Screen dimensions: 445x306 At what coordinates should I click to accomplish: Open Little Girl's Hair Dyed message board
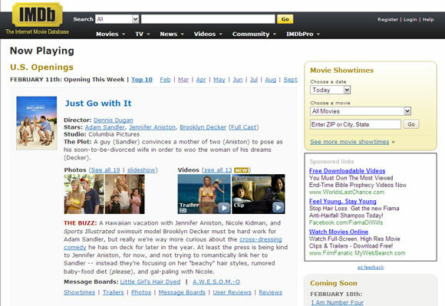[150, 282]
